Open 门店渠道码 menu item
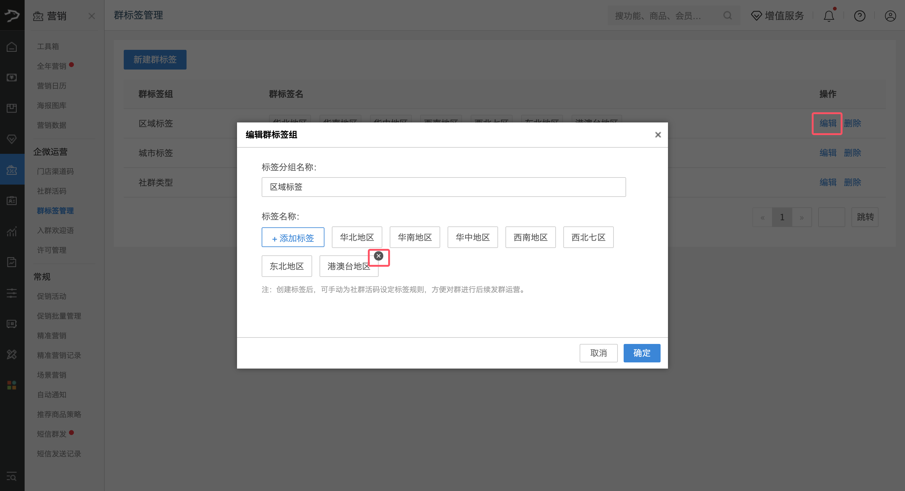 point(55,171)
